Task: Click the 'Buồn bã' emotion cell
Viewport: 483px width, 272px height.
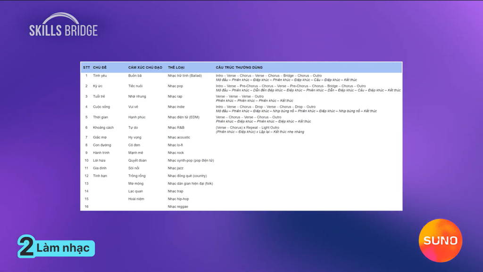Action: 135,76
